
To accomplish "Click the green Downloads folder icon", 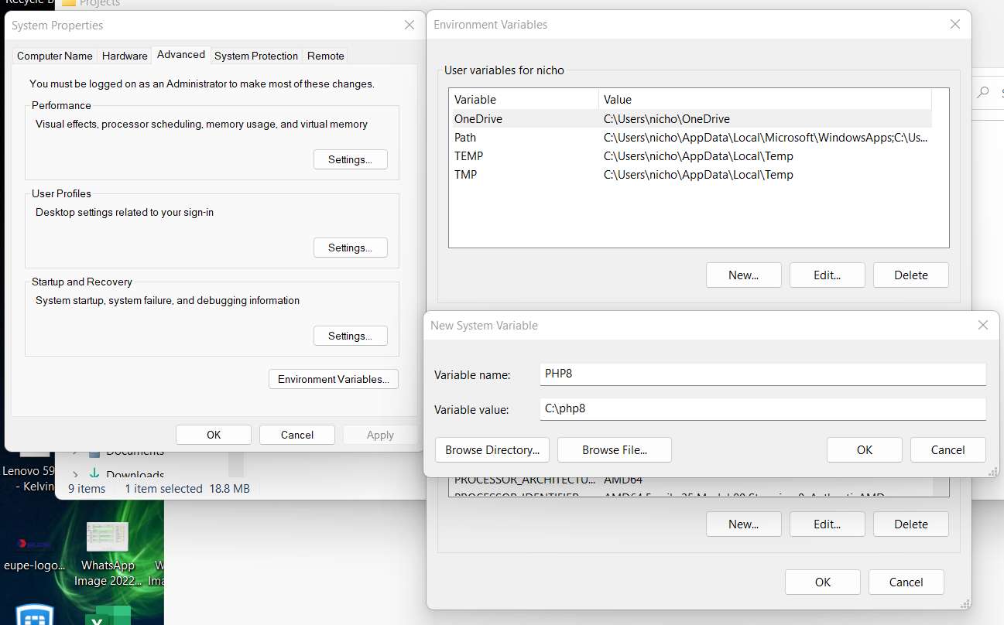I will pos(94,474).
